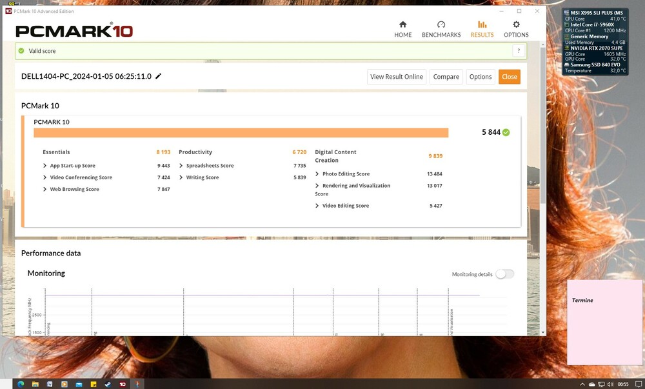Image resolution: width=645 pixels, height=389 pixels.
Task: Expand Photo Editing Score details
Action: click(x=317, y=174)
